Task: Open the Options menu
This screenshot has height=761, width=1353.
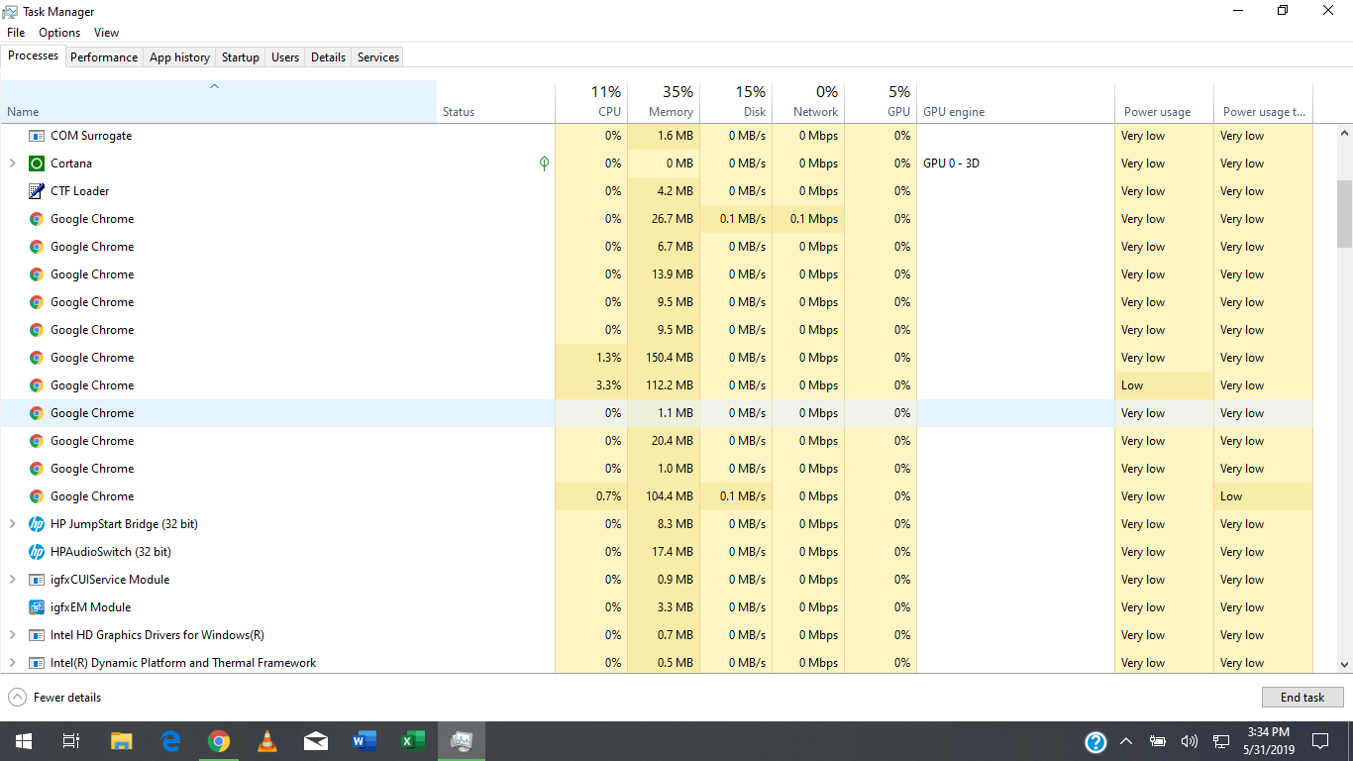Action: [x=59, y=33]
